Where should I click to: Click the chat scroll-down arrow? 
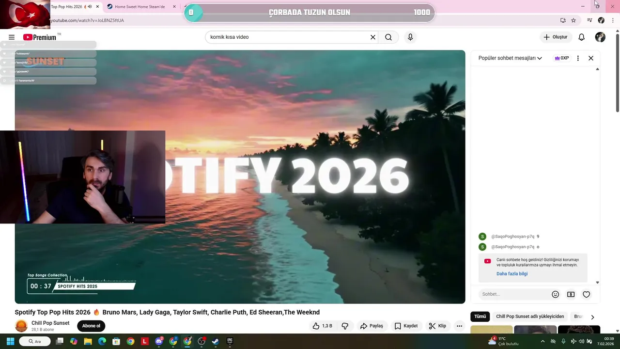597,283
